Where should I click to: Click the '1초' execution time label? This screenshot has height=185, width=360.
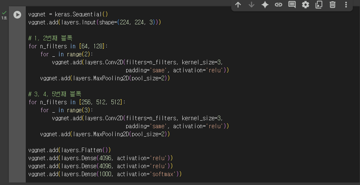point(4,18)
